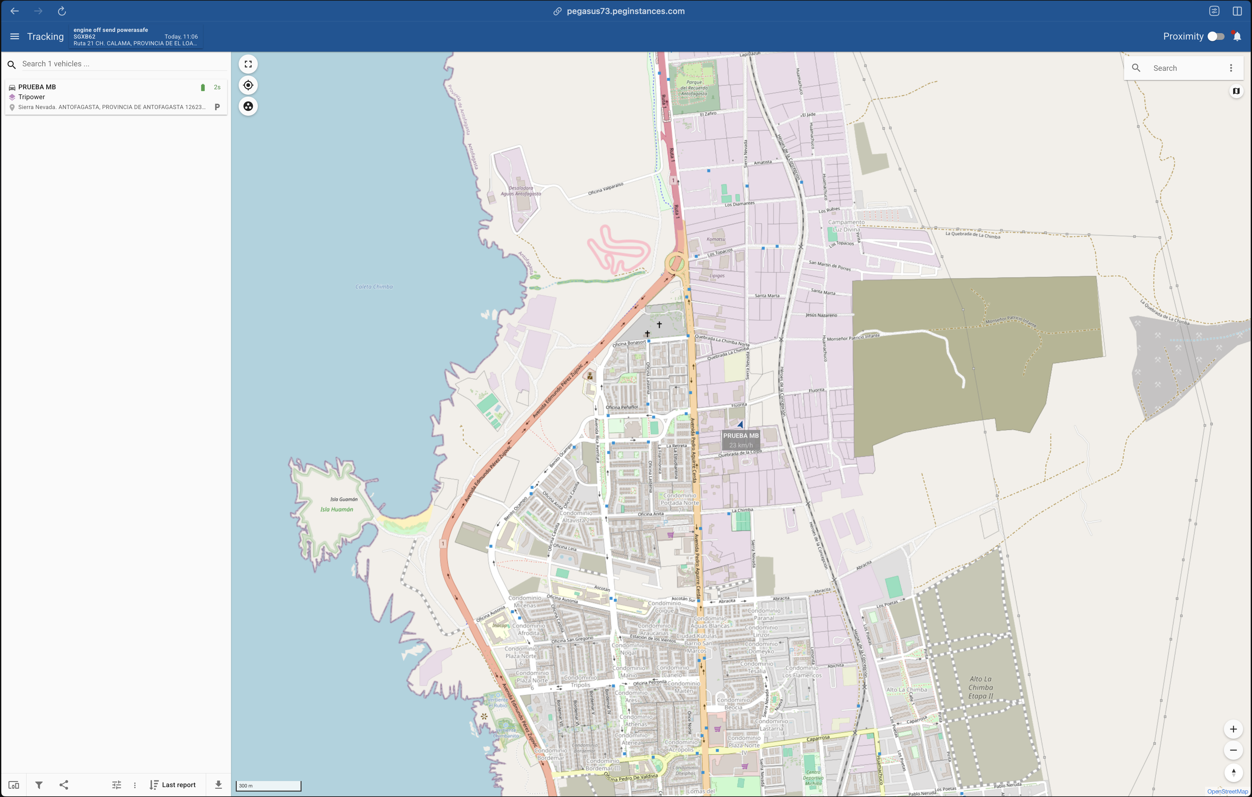1252x797 pixels.
Task: Click the download vehicle list icon
Action: [x=218, y=785]
